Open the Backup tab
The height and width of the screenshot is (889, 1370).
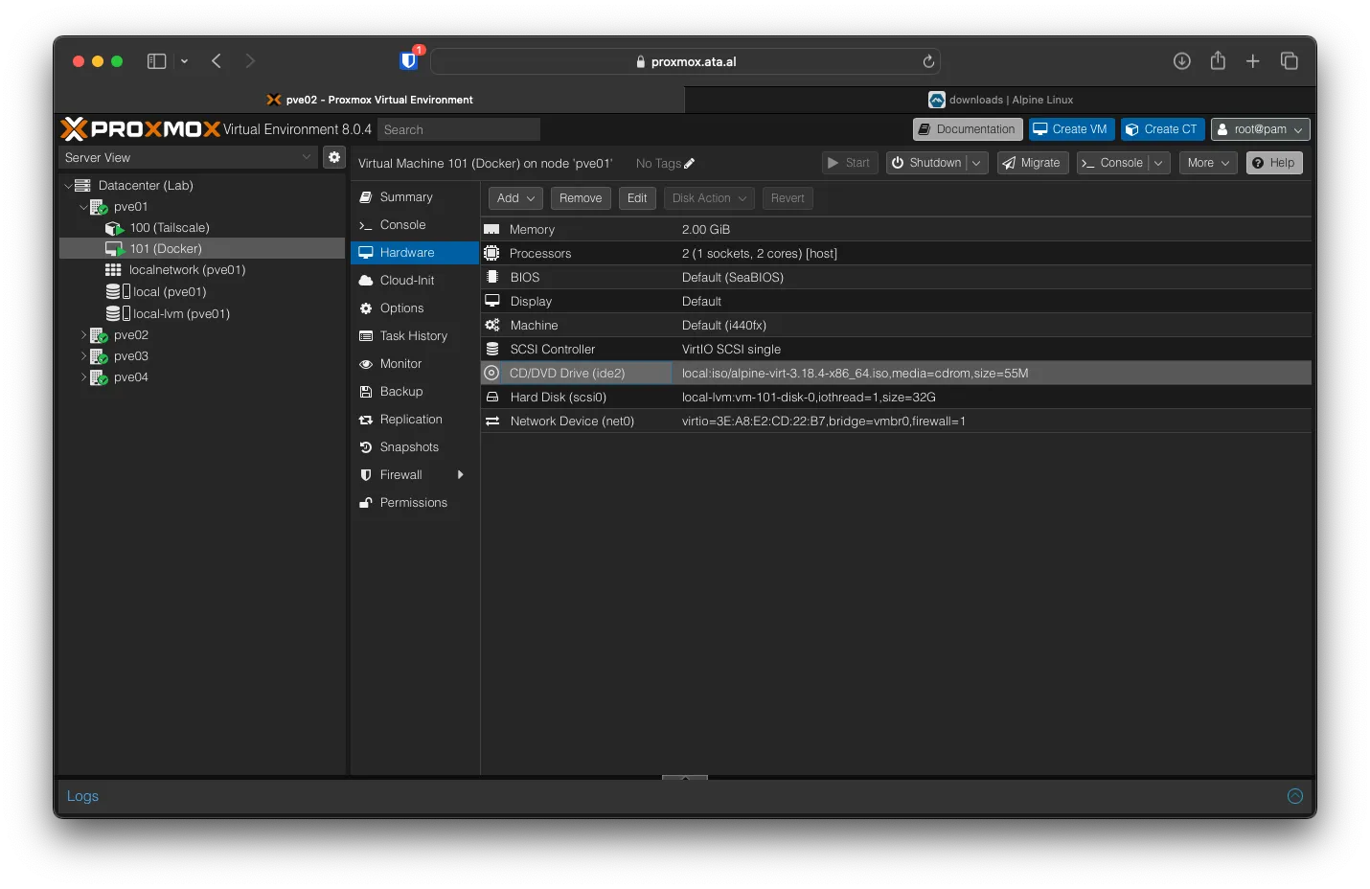(x=415, y=392)
